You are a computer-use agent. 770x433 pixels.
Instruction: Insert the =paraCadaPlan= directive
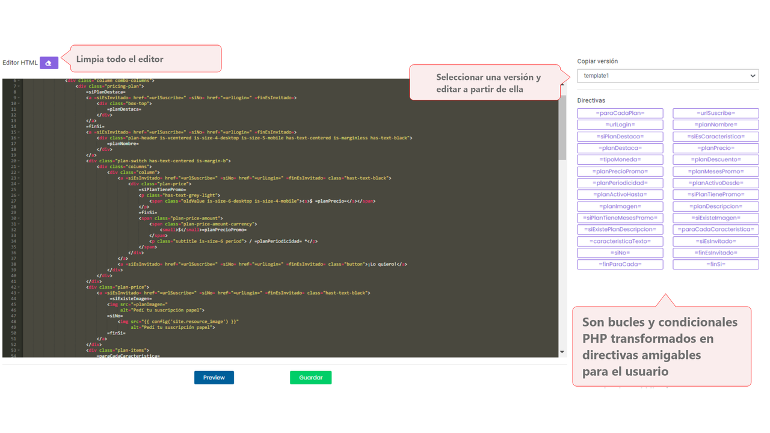[620, 113]
